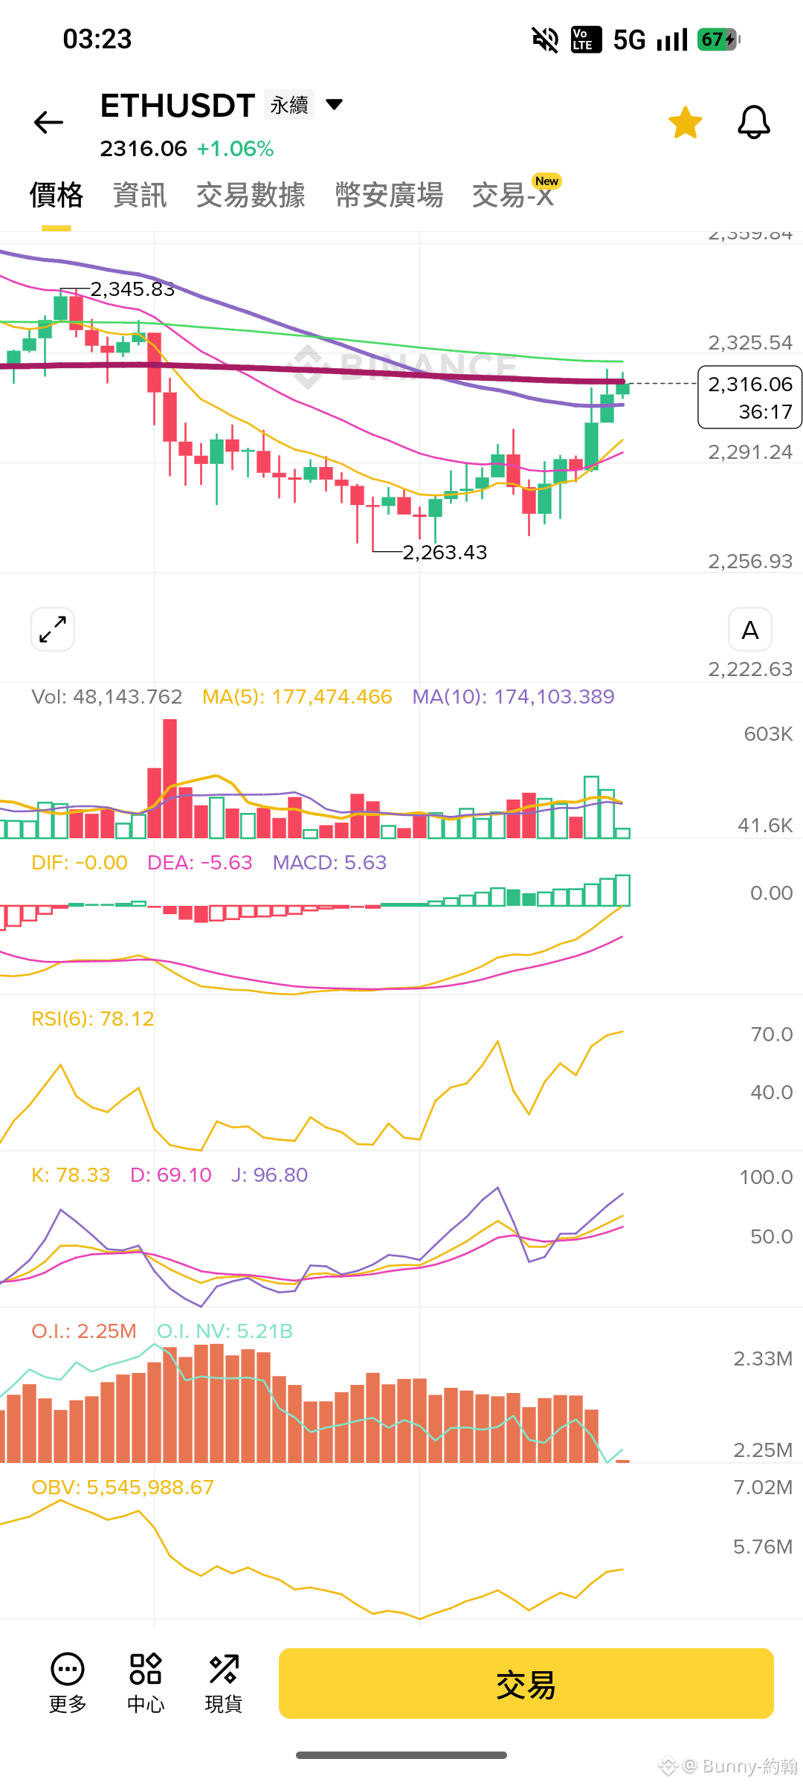Open the 幣安廣場 tab
The width and height of the screenshot is (803, 1785).
coord(389,195)
